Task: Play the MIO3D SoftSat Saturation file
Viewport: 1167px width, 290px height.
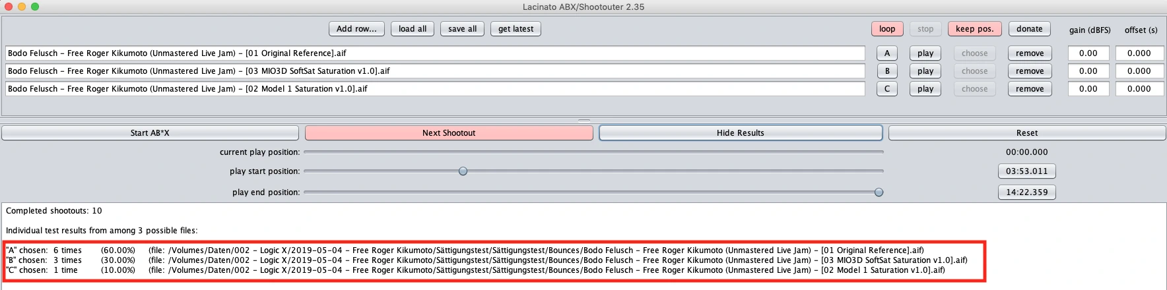Action: click(925, 71)
